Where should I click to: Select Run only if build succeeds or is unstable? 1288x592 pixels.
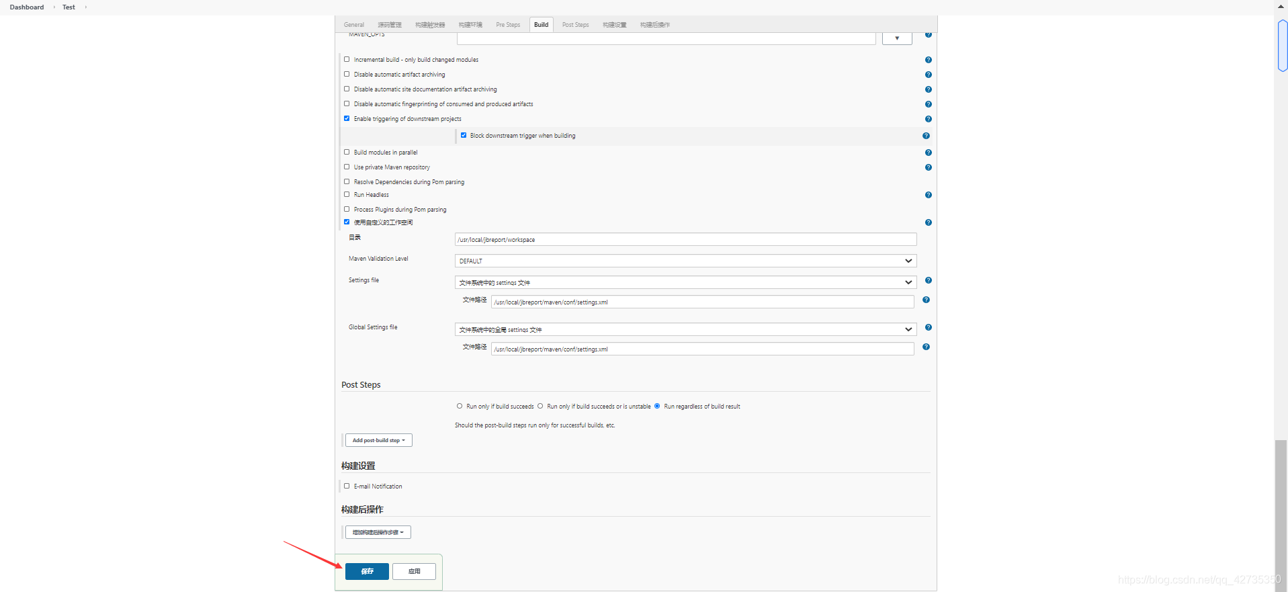point(540,406)
